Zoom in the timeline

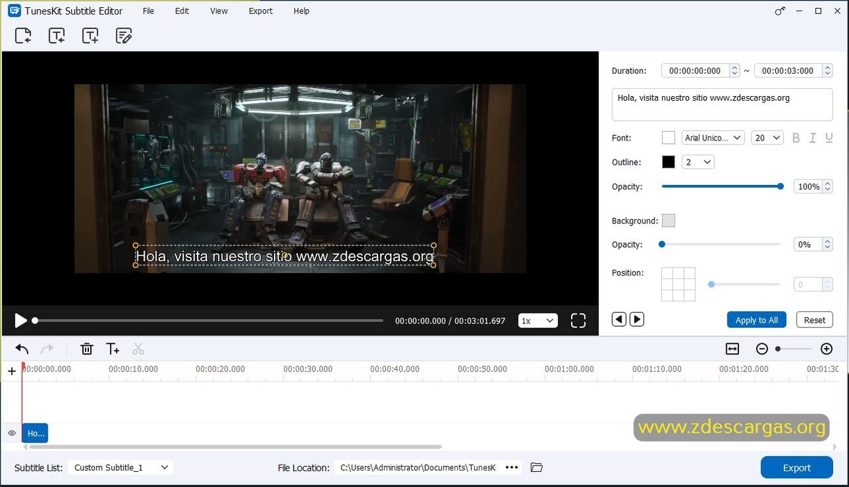826,349
